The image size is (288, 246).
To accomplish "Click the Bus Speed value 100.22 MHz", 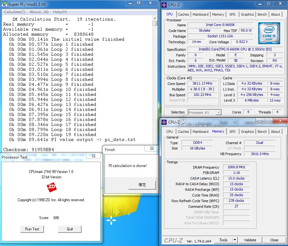I will [x=202, y=95].
